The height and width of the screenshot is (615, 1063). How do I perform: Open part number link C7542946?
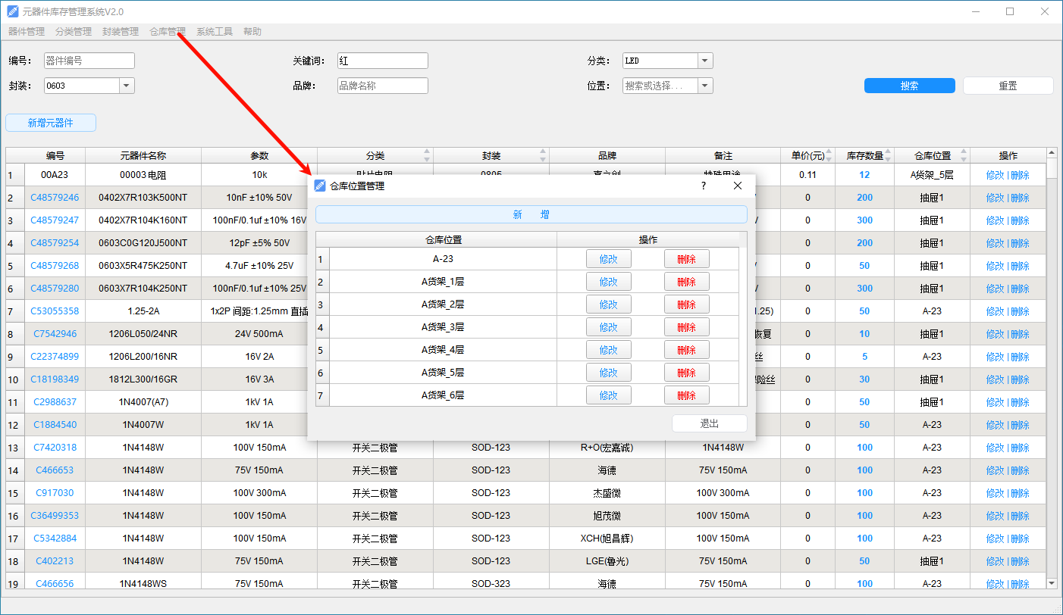point(55,334)
